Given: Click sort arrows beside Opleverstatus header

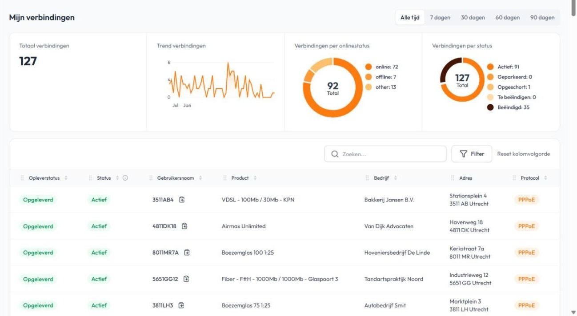Looking at the screenshot, I should pos(66,178).
